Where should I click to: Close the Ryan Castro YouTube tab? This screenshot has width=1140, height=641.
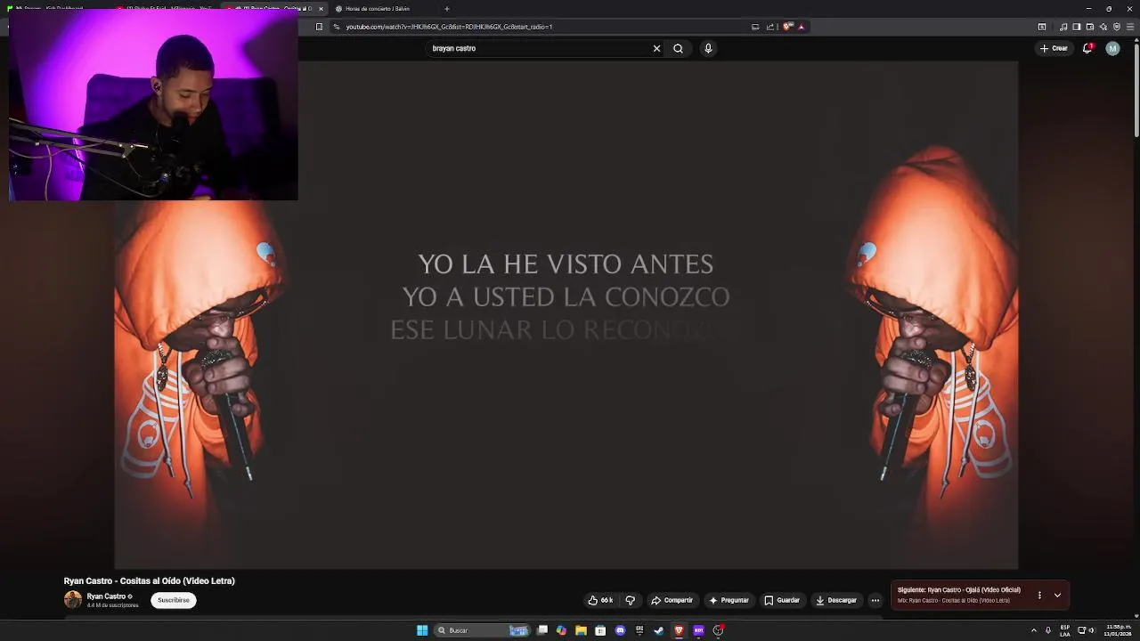(321, 9)
